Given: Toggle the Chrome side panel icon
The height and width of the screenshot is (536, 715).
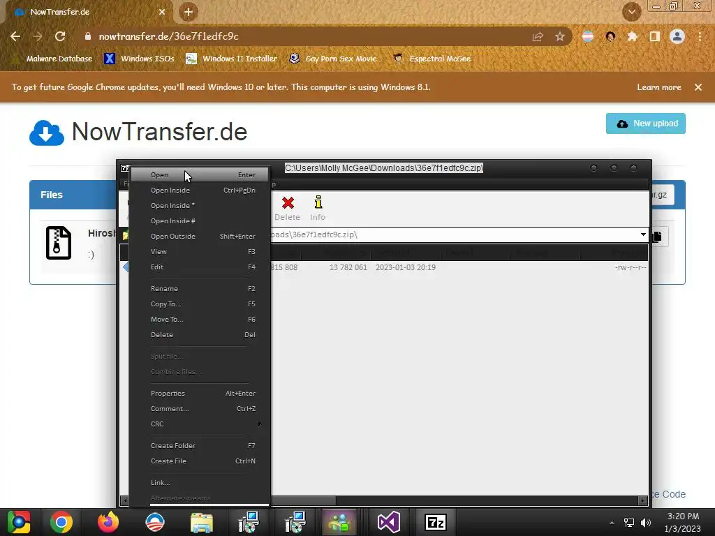Looking at the screenshot, I should [x=655, y=36].
